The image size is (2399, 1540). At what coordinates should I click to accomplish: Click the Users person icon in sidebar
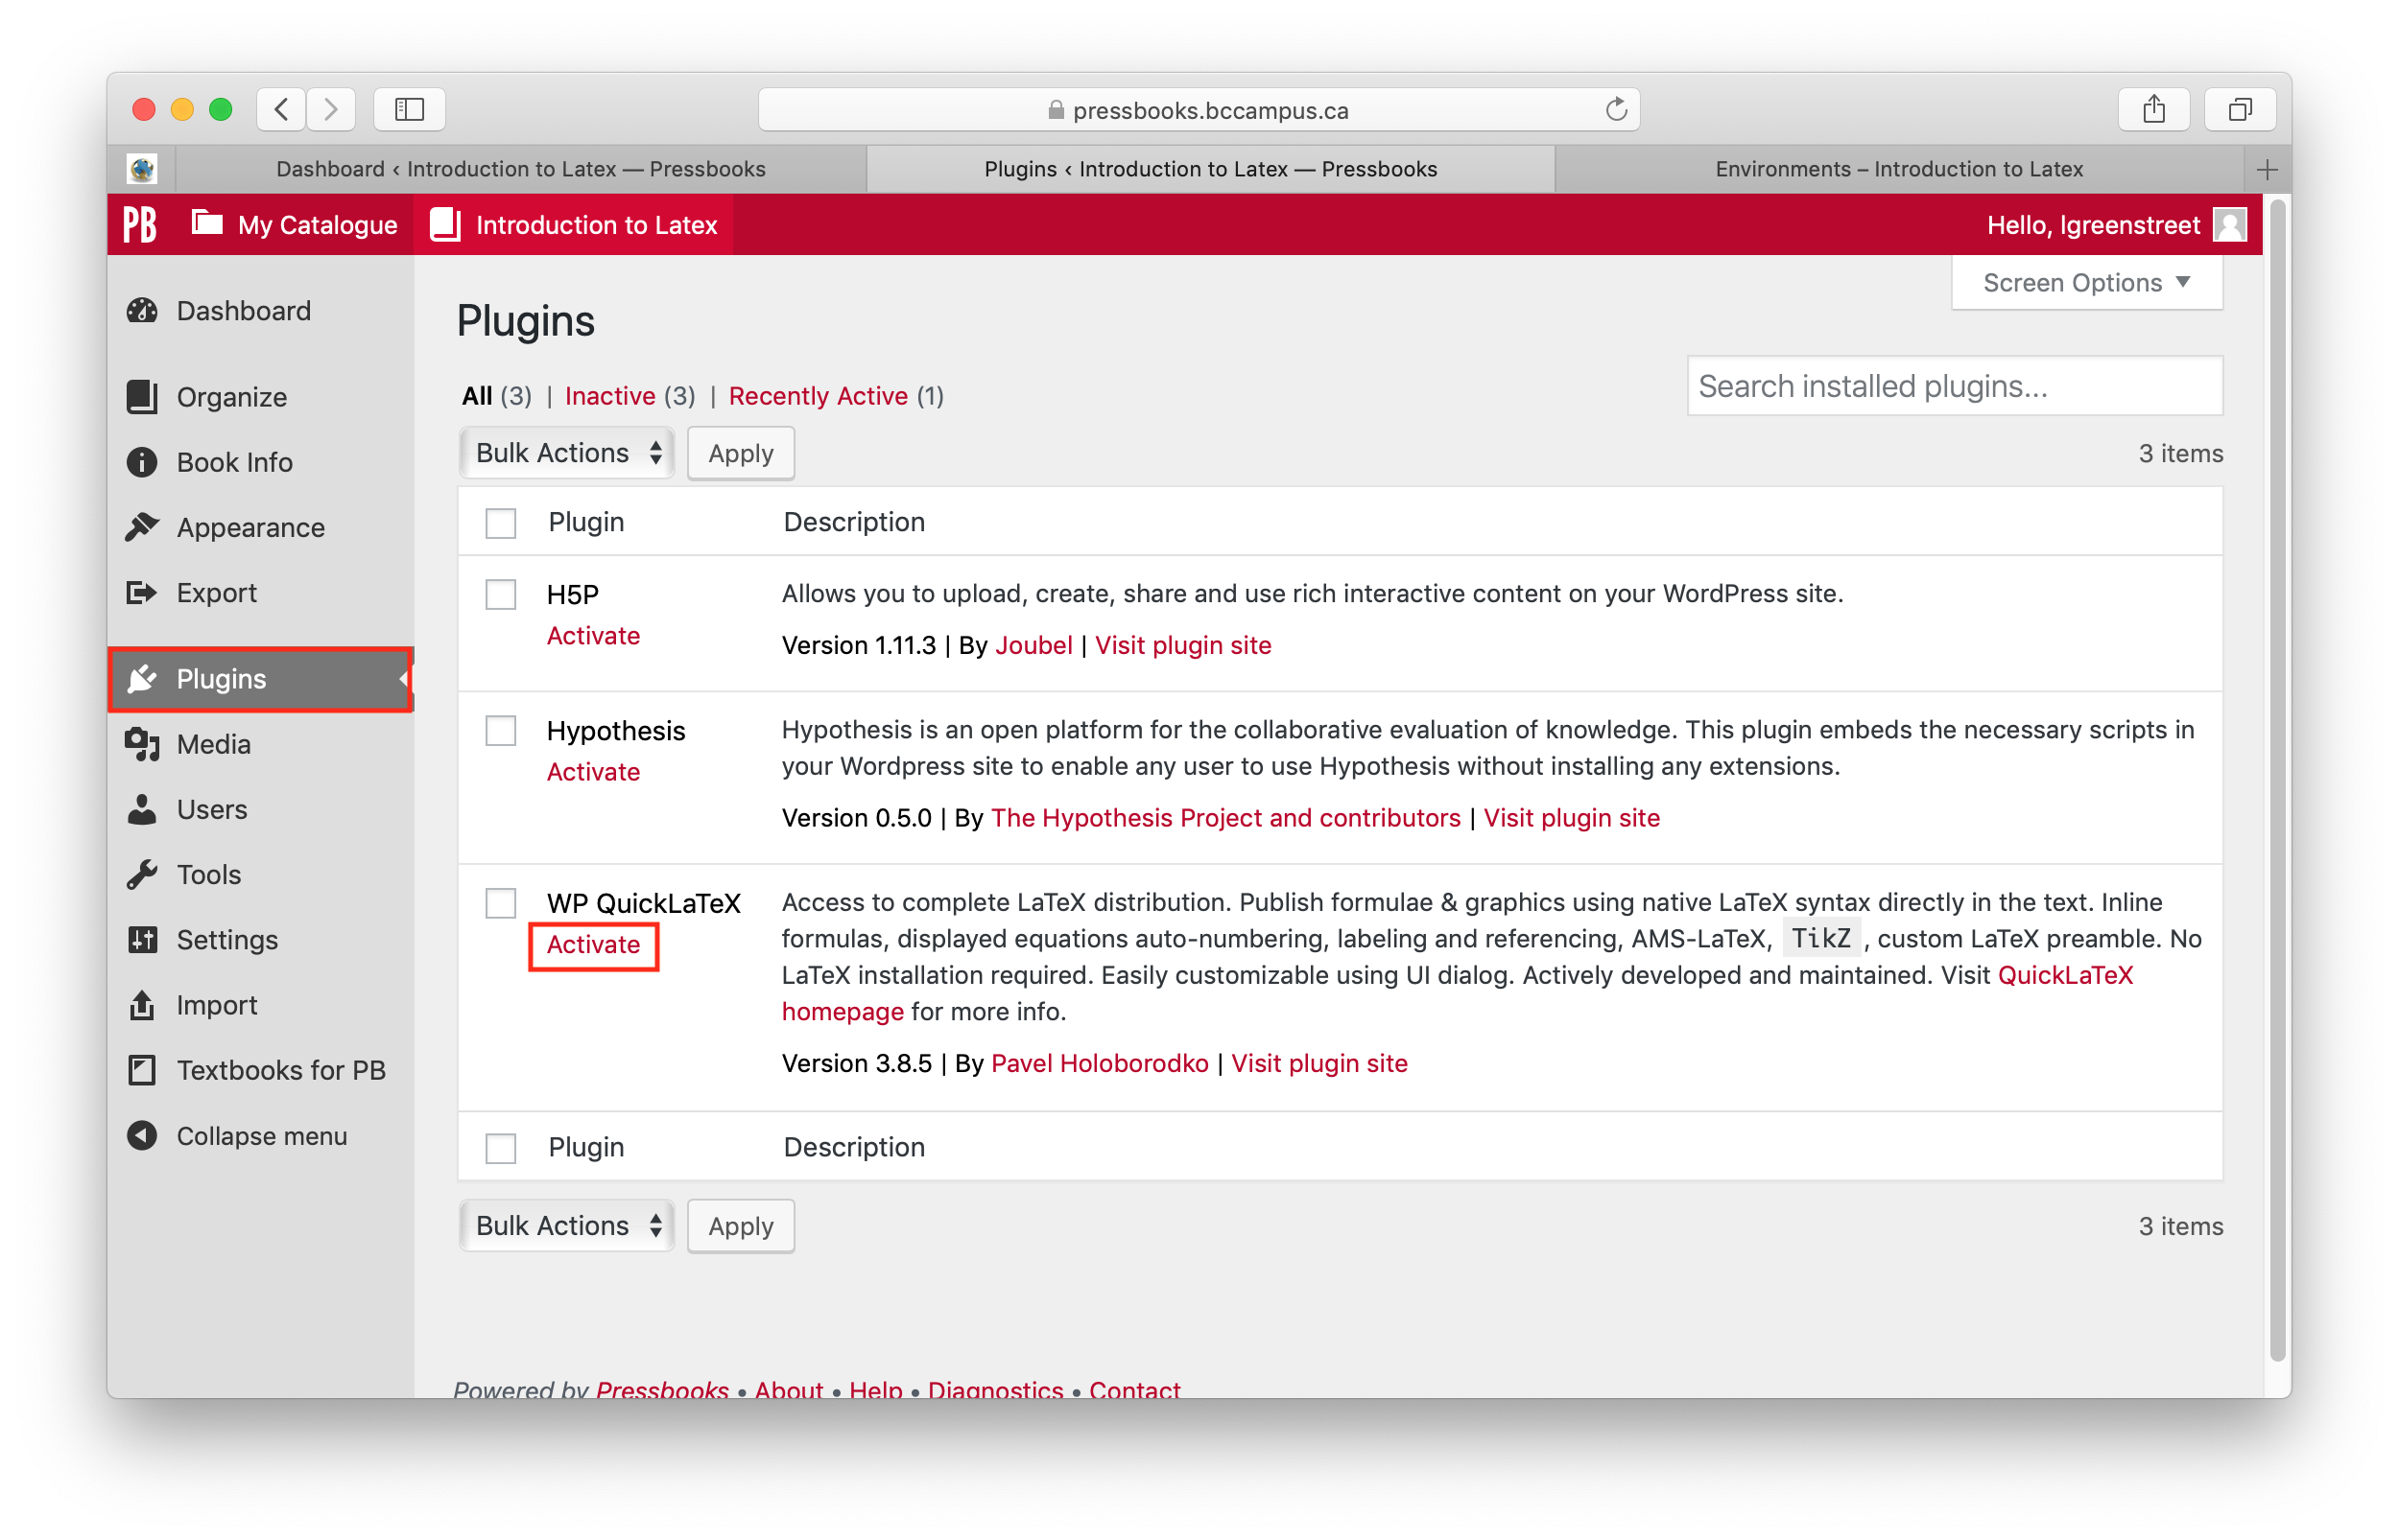(142, 810)
